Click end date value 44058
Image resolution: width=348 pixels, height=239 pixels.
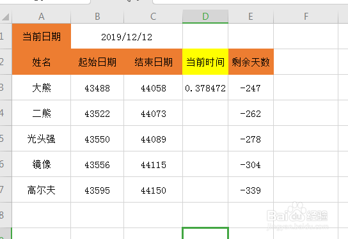[153, 88]
